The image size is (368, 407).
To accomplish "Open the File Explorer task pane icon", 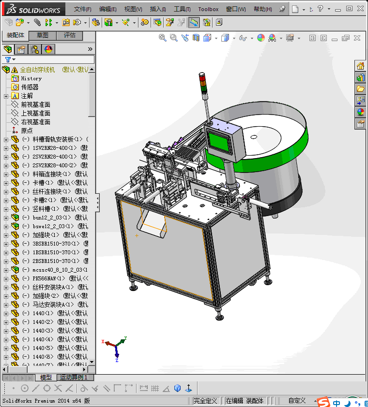I will pos(360,89).
